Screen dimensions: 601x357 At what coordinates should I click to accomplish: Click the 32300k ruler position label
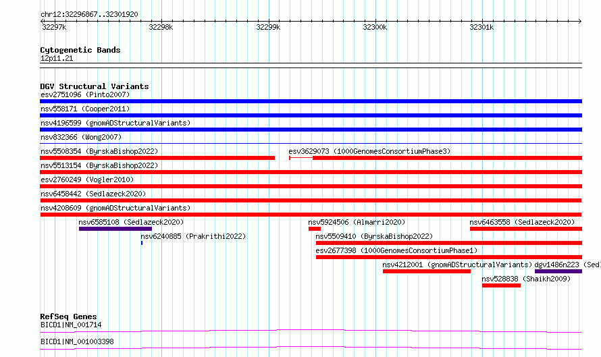[x=375, y=27]
